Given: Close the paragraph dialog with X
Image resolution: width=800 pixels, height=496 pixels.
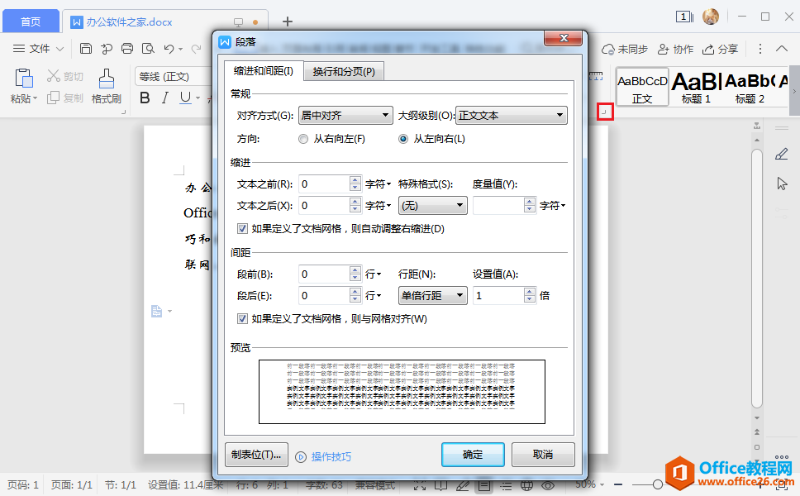Looking at the screenshot, I should (564, 38).
